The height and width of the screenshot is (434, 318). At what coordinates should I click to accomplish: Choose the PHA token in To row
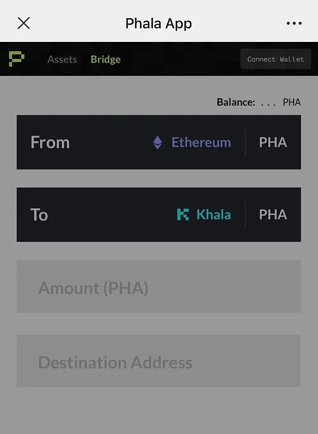[x=273, y=214]
